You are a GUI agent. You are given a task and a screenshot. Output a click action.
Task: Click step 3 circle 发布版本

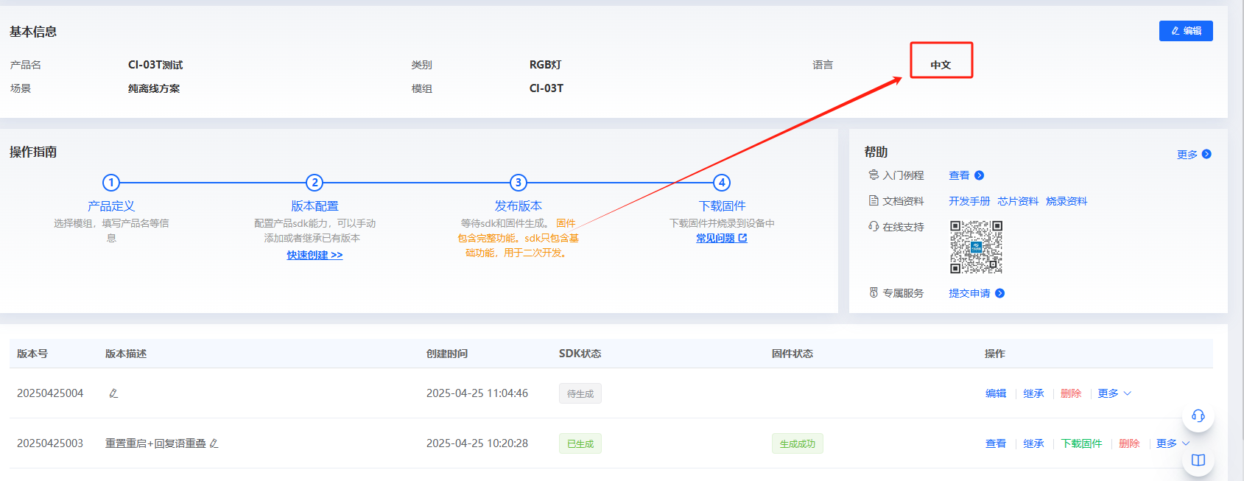(x=519, y=183)
